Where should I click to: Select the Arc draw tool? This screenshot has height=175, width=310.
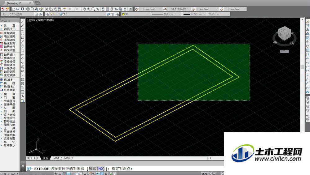23,42
